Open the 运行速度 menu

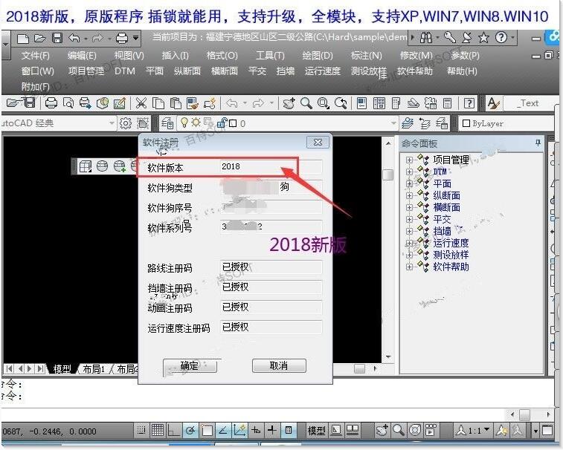point(323,71)
